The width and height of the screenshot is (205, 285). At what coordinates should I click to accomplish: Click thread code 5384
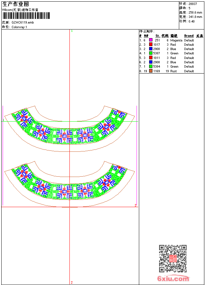[157, 67]
